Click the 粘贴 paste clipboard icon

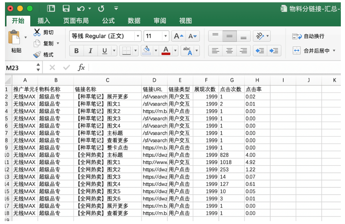(14, 37)
